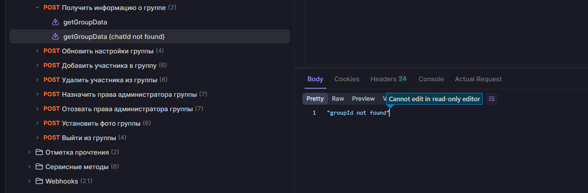Viewport: 588px width, 193px height.
Task: Click the Отметка прочтения folder icon
Action: (x=39, y=152)
